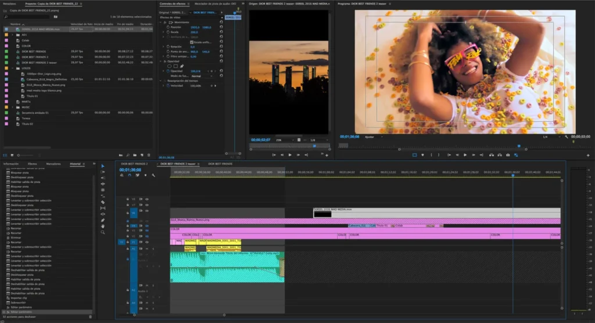595x323 pixels.
Task: Select the rectangle mask tool under Opacidad
Action: click(175, 66)
